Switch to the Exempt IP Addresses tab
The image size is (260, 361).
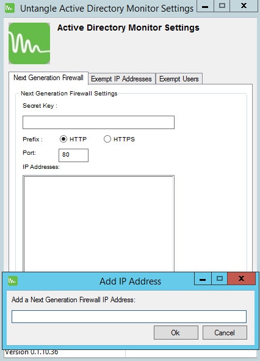pos(121,79)
